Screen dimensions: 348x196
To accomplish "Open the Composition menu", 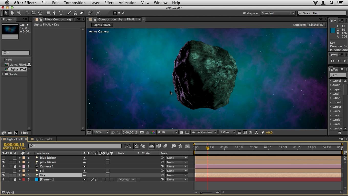I will (74, 3).
